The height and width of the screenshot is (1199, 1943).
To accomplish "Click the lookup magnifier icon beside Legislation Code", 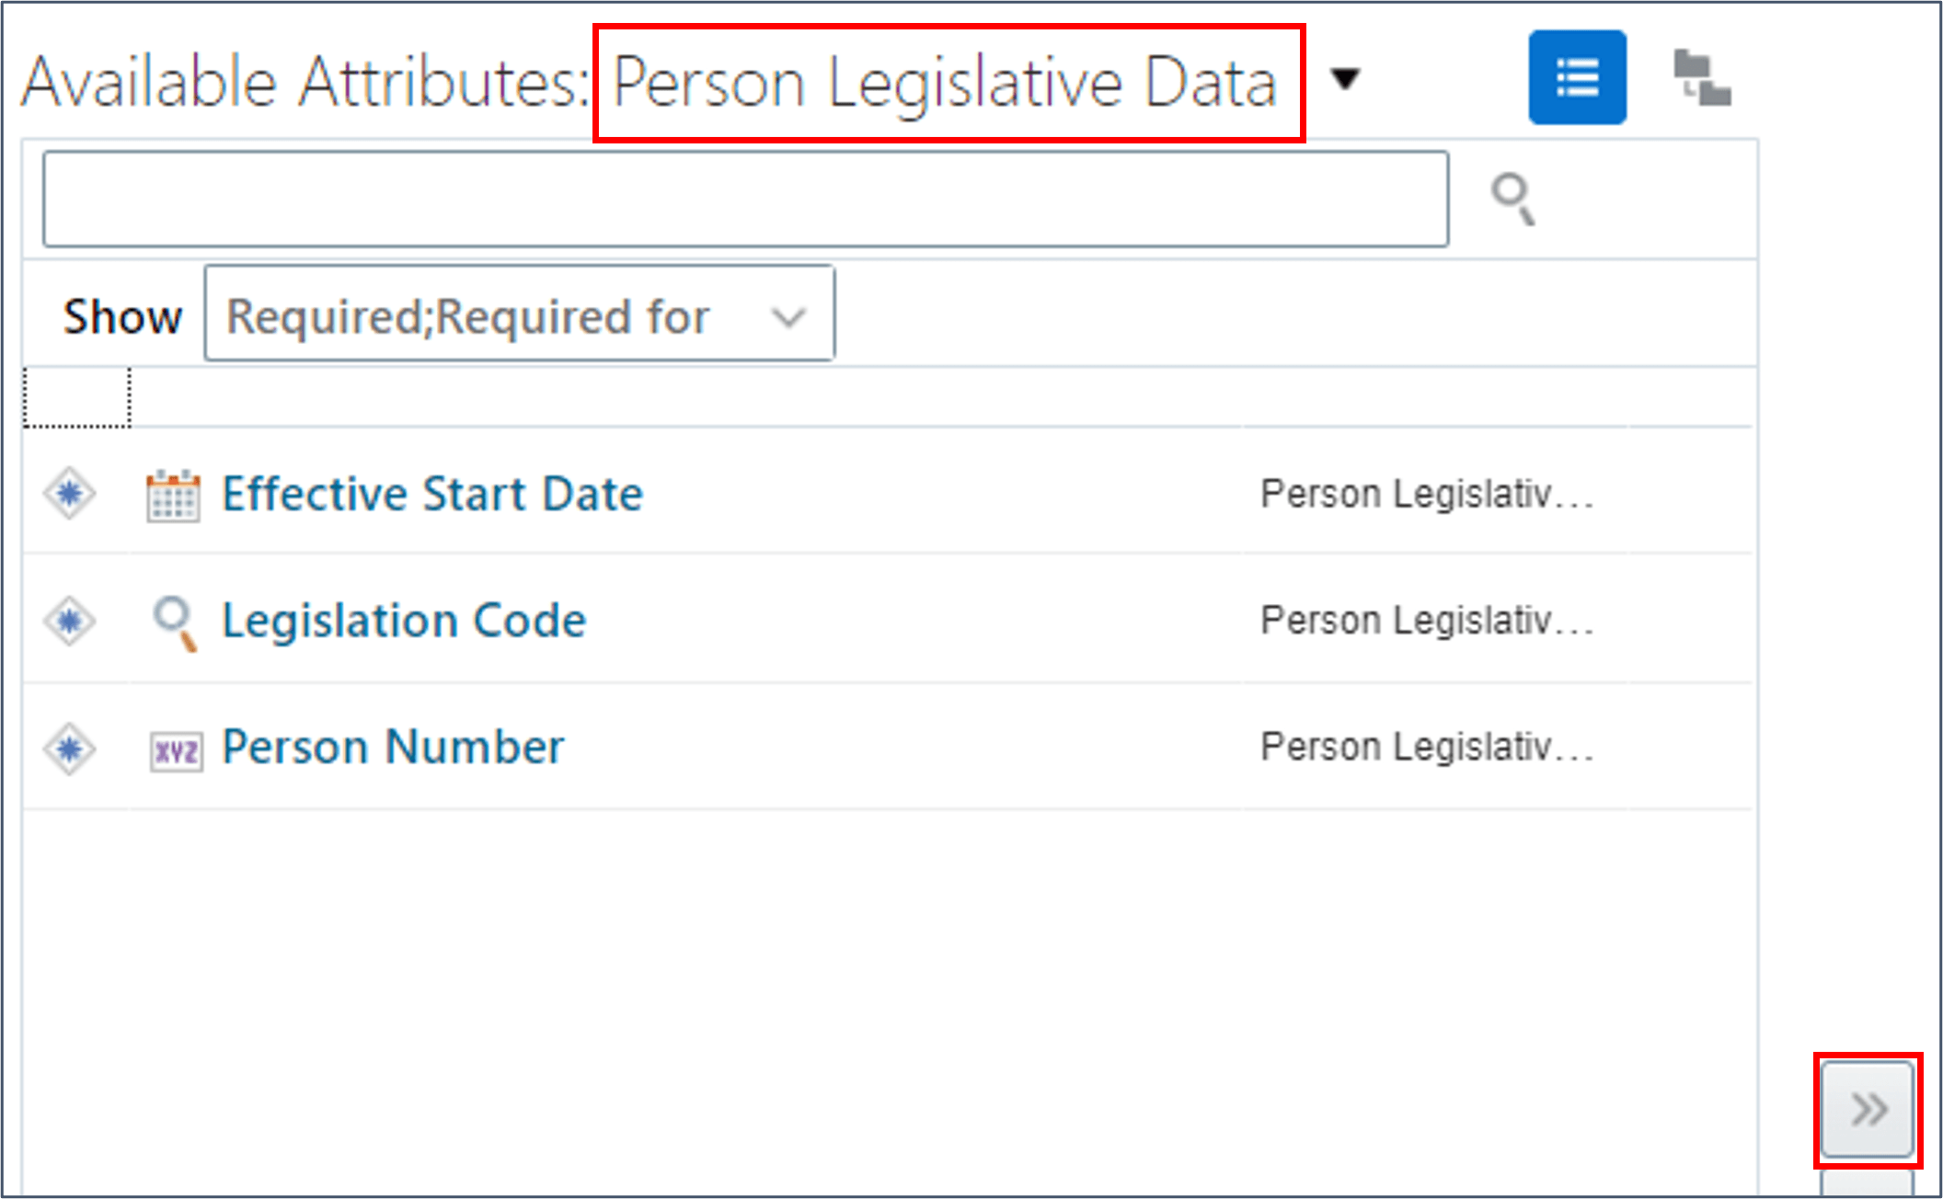I will pos(174,621).
